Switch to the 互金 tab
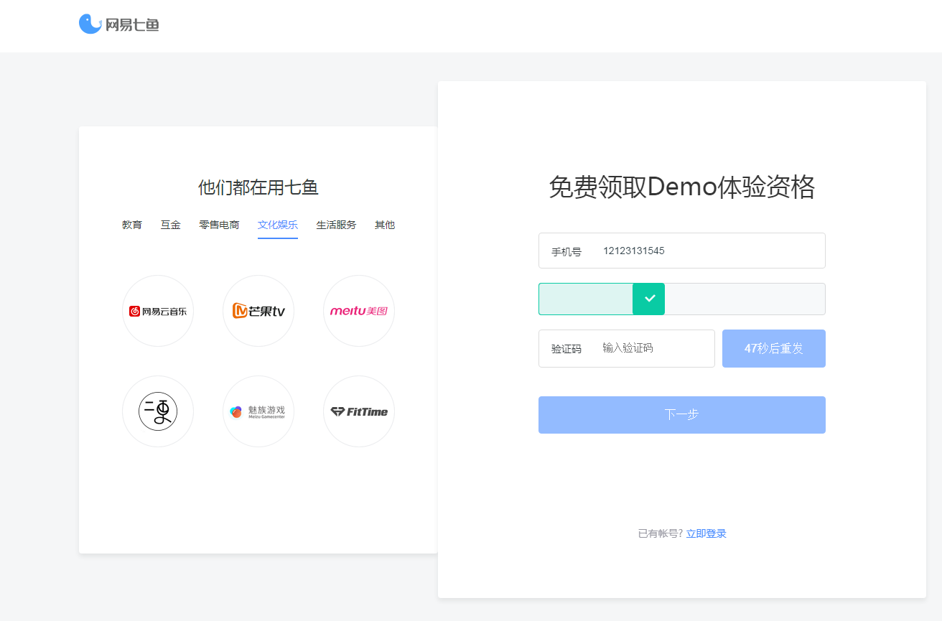Screen dimensions: 942x621 point(171,225)
